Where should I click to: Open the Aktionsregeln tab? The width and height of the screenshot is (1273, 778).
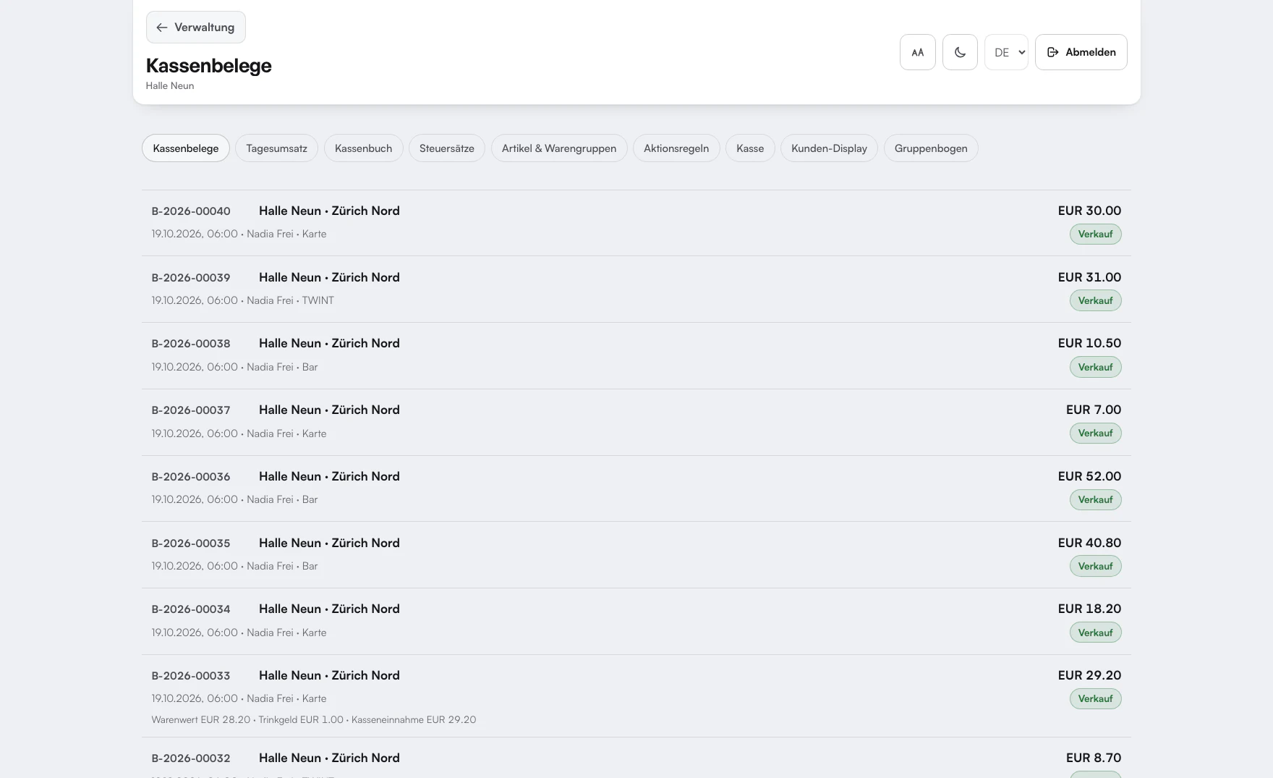coord(676,148)
